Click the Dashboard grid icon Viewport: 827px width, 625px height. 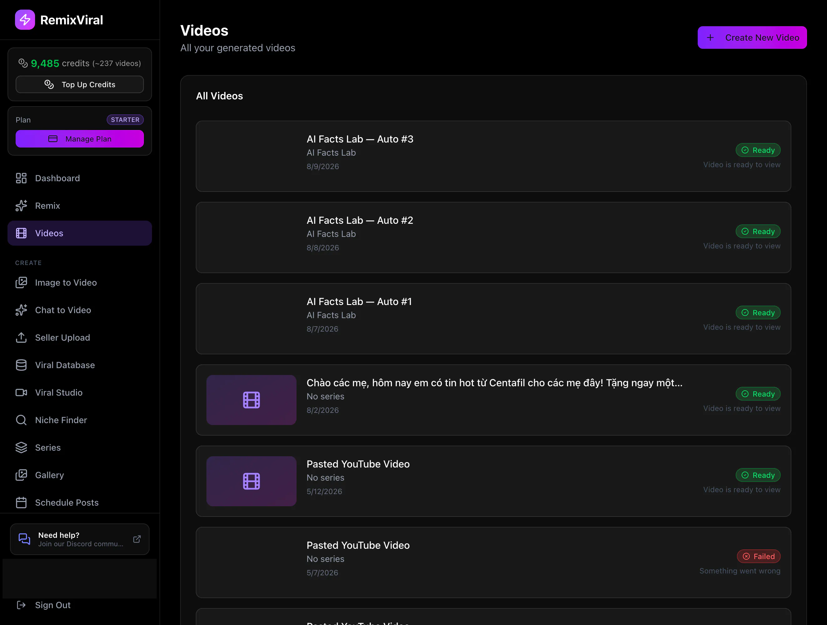pos(21,178)
